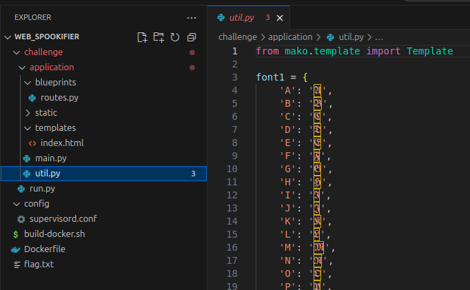
Task: Click the challenge breadcrumb segment
Action: point(237,37)
